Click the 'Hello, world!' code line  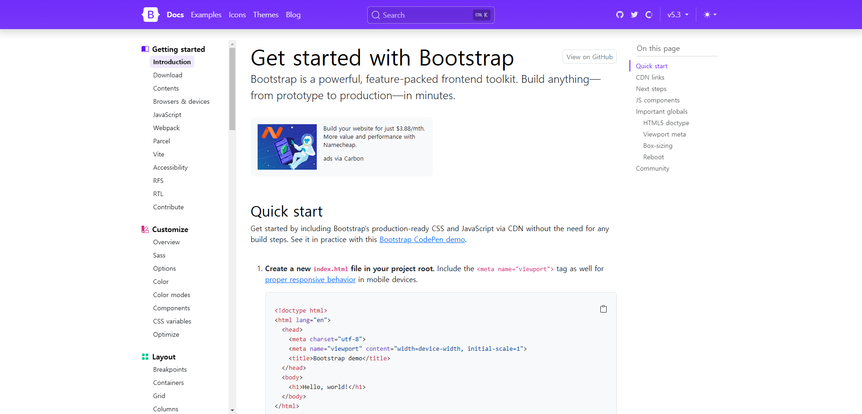(327, 387)
